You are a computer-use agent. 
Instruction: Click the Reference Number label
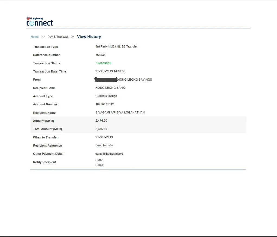46,55
